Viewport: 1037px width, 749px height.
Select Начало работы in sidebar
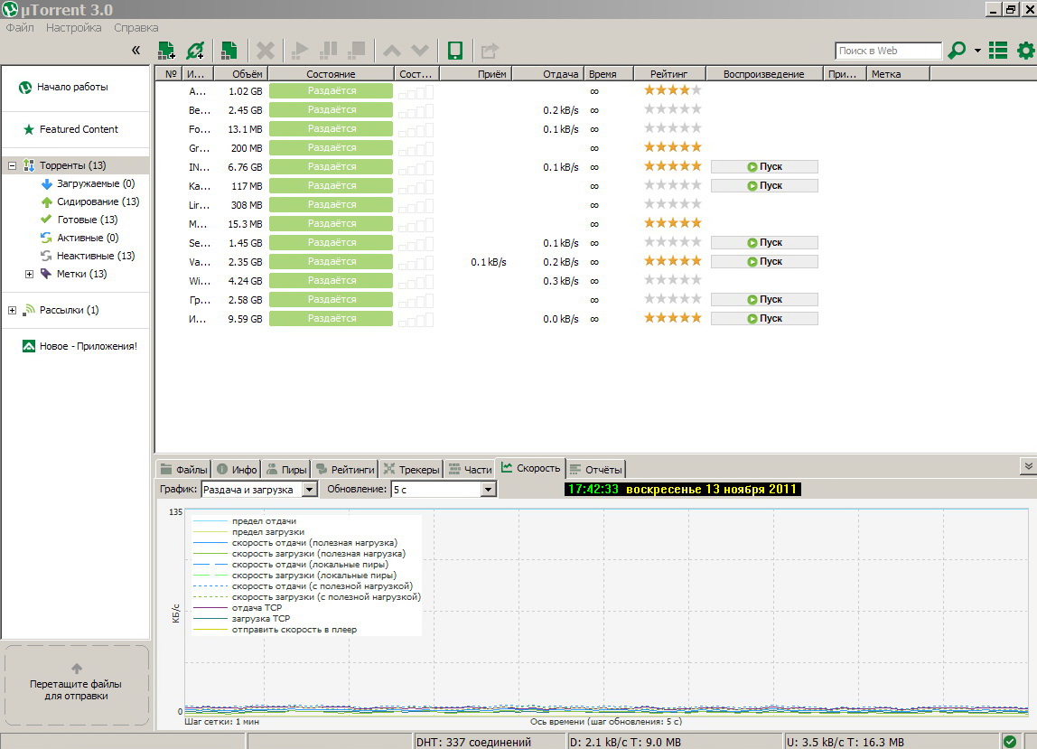click(72, 87)
